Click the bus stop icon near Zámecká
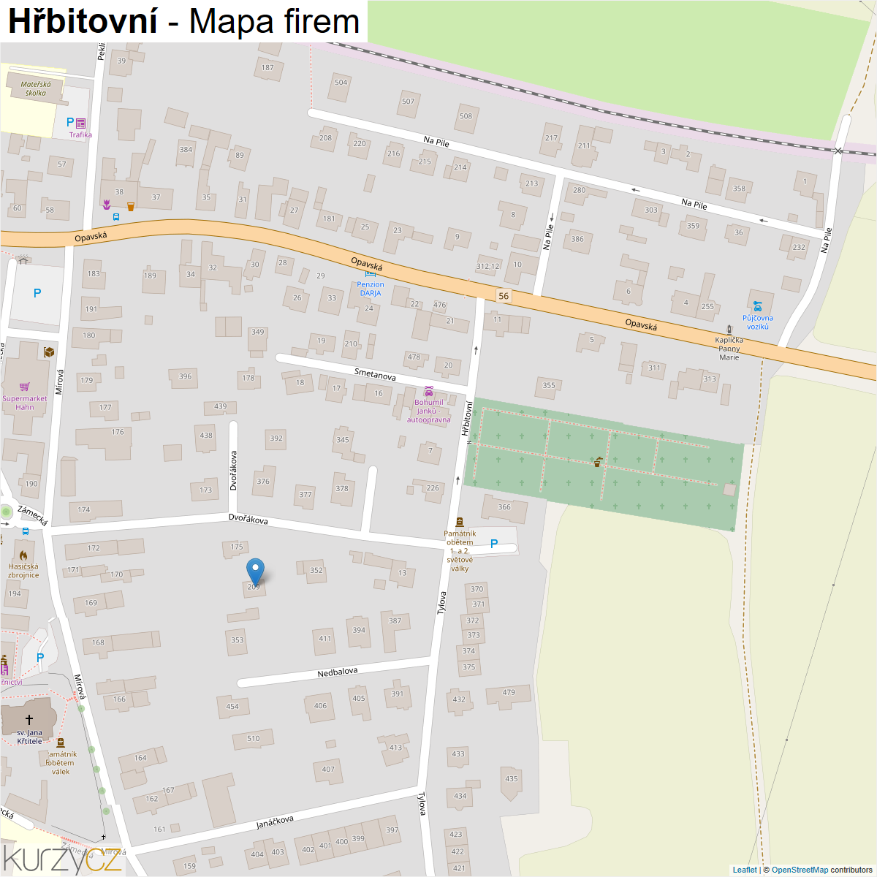This screenshot has height=877, width=877. 26,531
